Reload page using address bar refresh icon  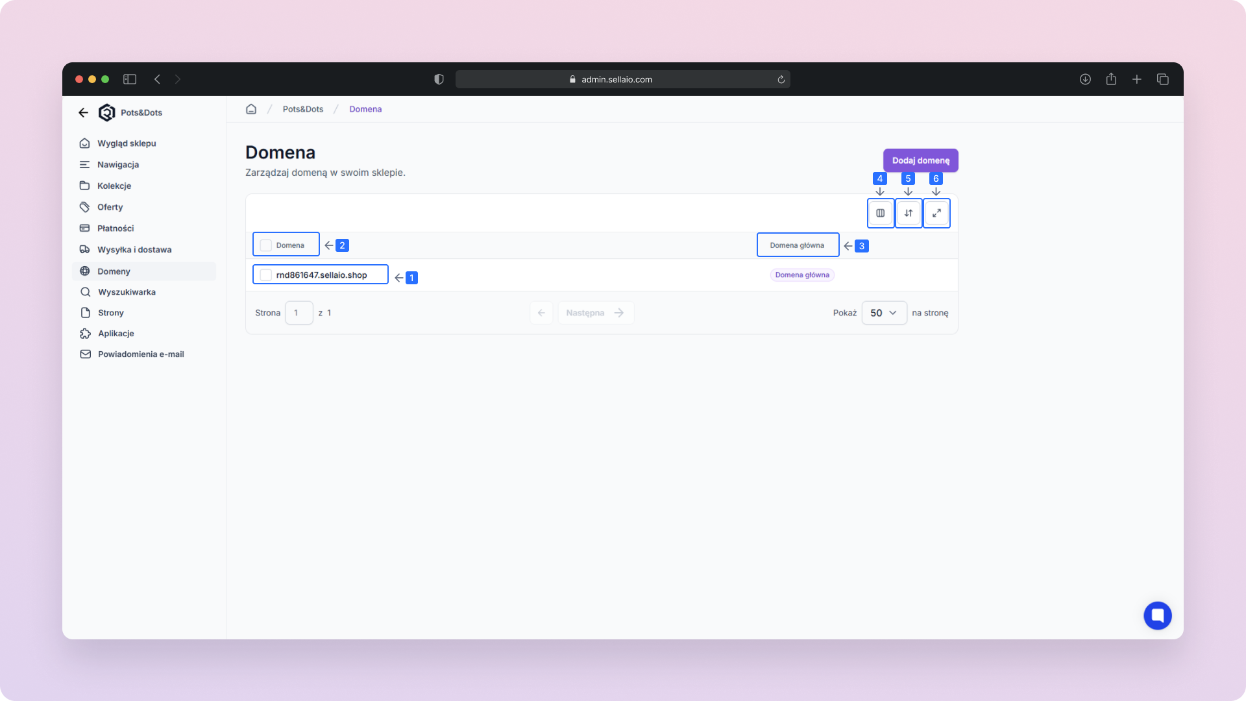(x=781, y=79)
